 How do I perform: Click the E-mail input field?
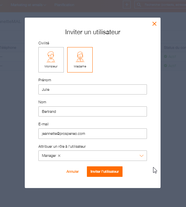93,133
